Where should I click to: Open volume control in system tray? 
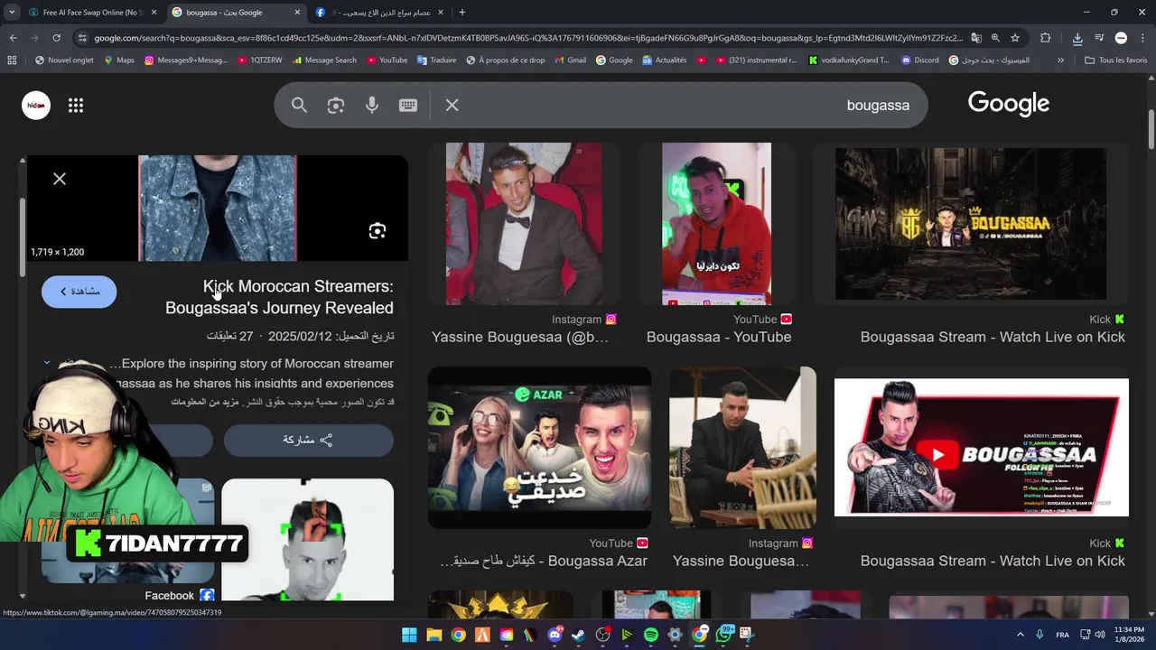coord(1100,635)
